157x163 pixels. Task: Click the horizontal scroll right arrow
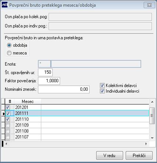pos(146,144)
